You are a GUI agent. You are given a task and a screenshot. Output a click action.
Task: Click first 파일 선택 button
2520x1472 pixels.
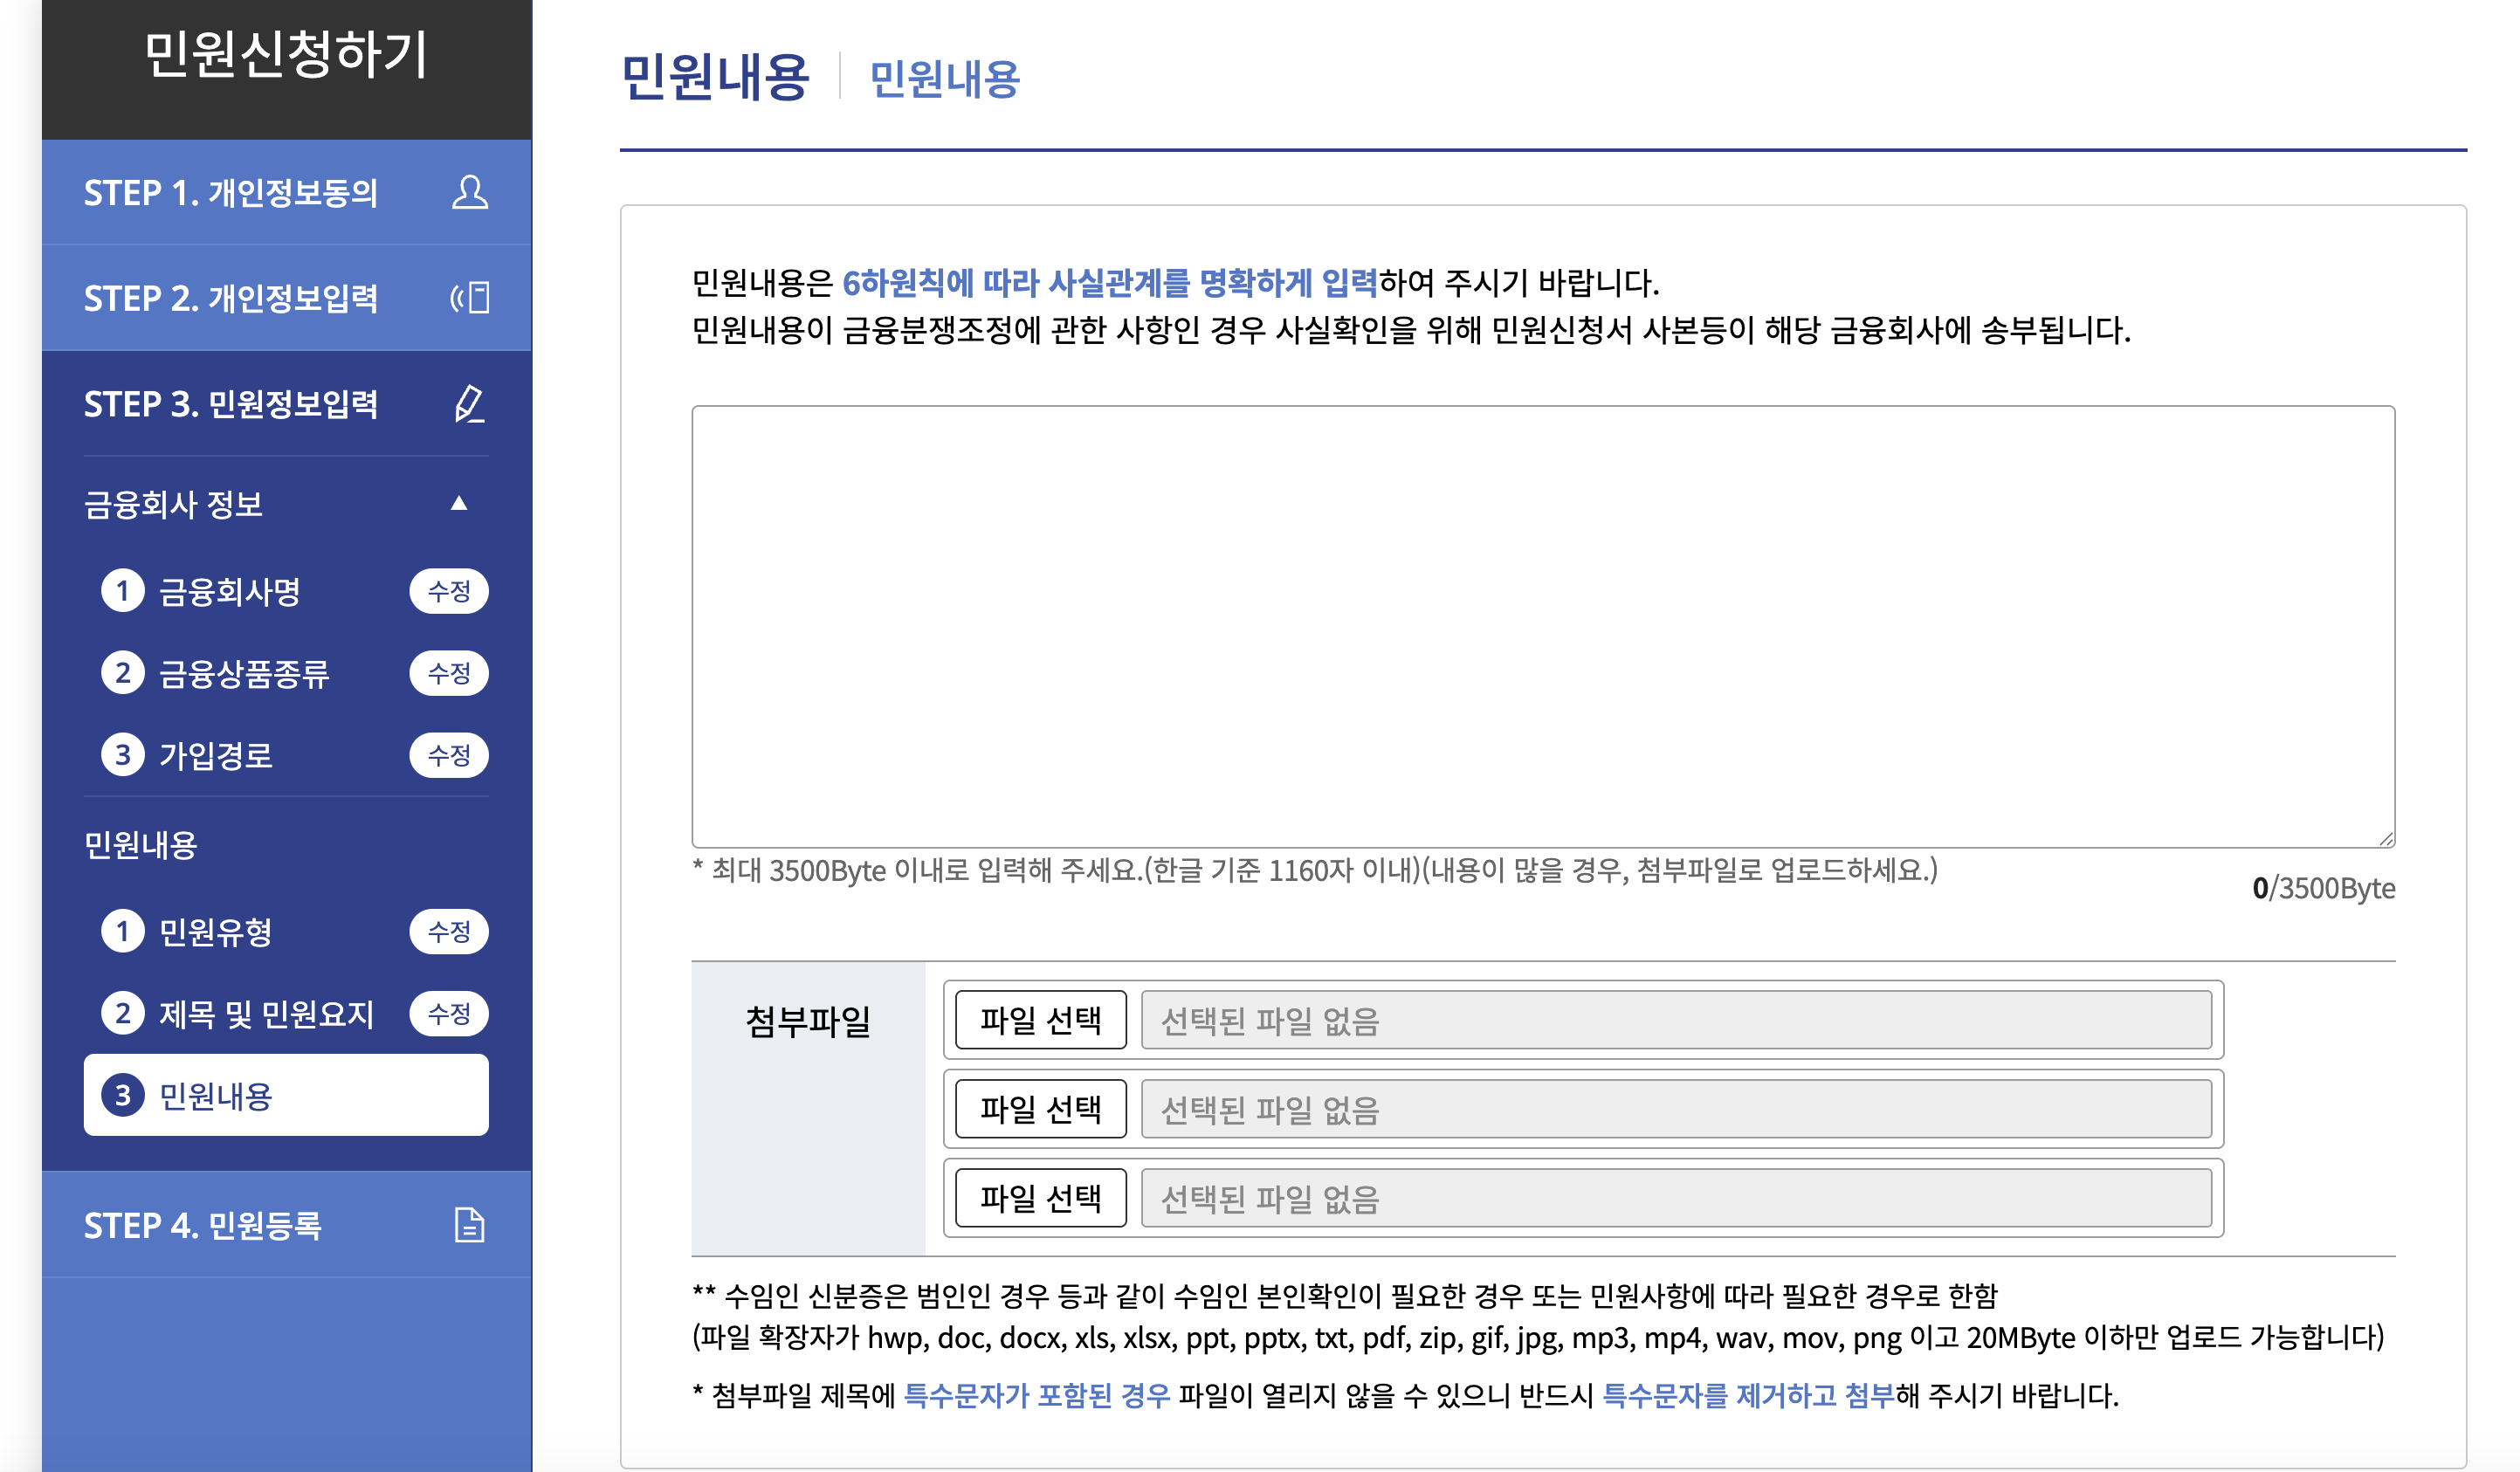pos(1040,1020)
